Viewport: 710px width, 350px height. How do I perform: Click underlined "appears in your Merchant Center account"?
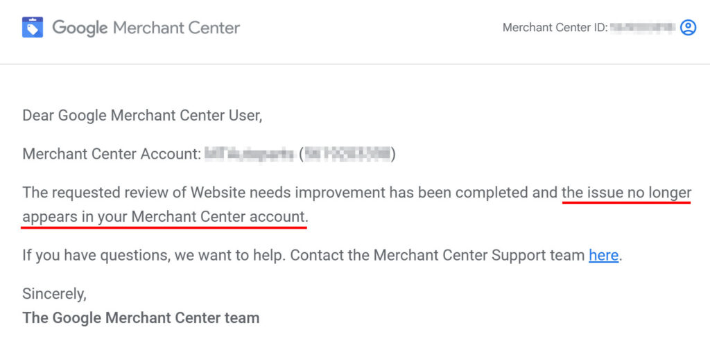click(x=164, y=217)
